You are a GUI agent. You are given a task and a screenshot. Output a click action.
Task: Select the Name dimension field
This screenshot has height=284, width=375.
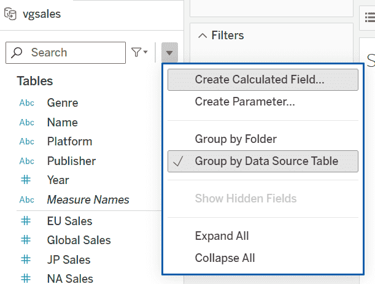[62, 123]
